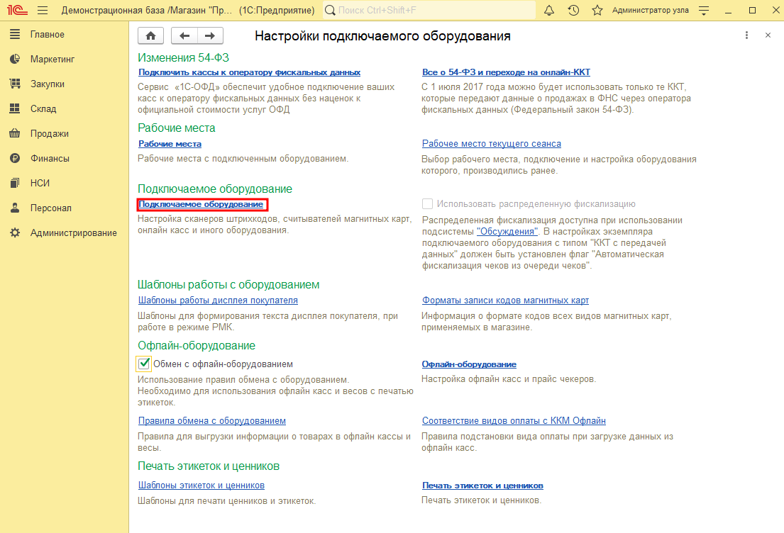Open Маркетинг section

pos(53,59)
